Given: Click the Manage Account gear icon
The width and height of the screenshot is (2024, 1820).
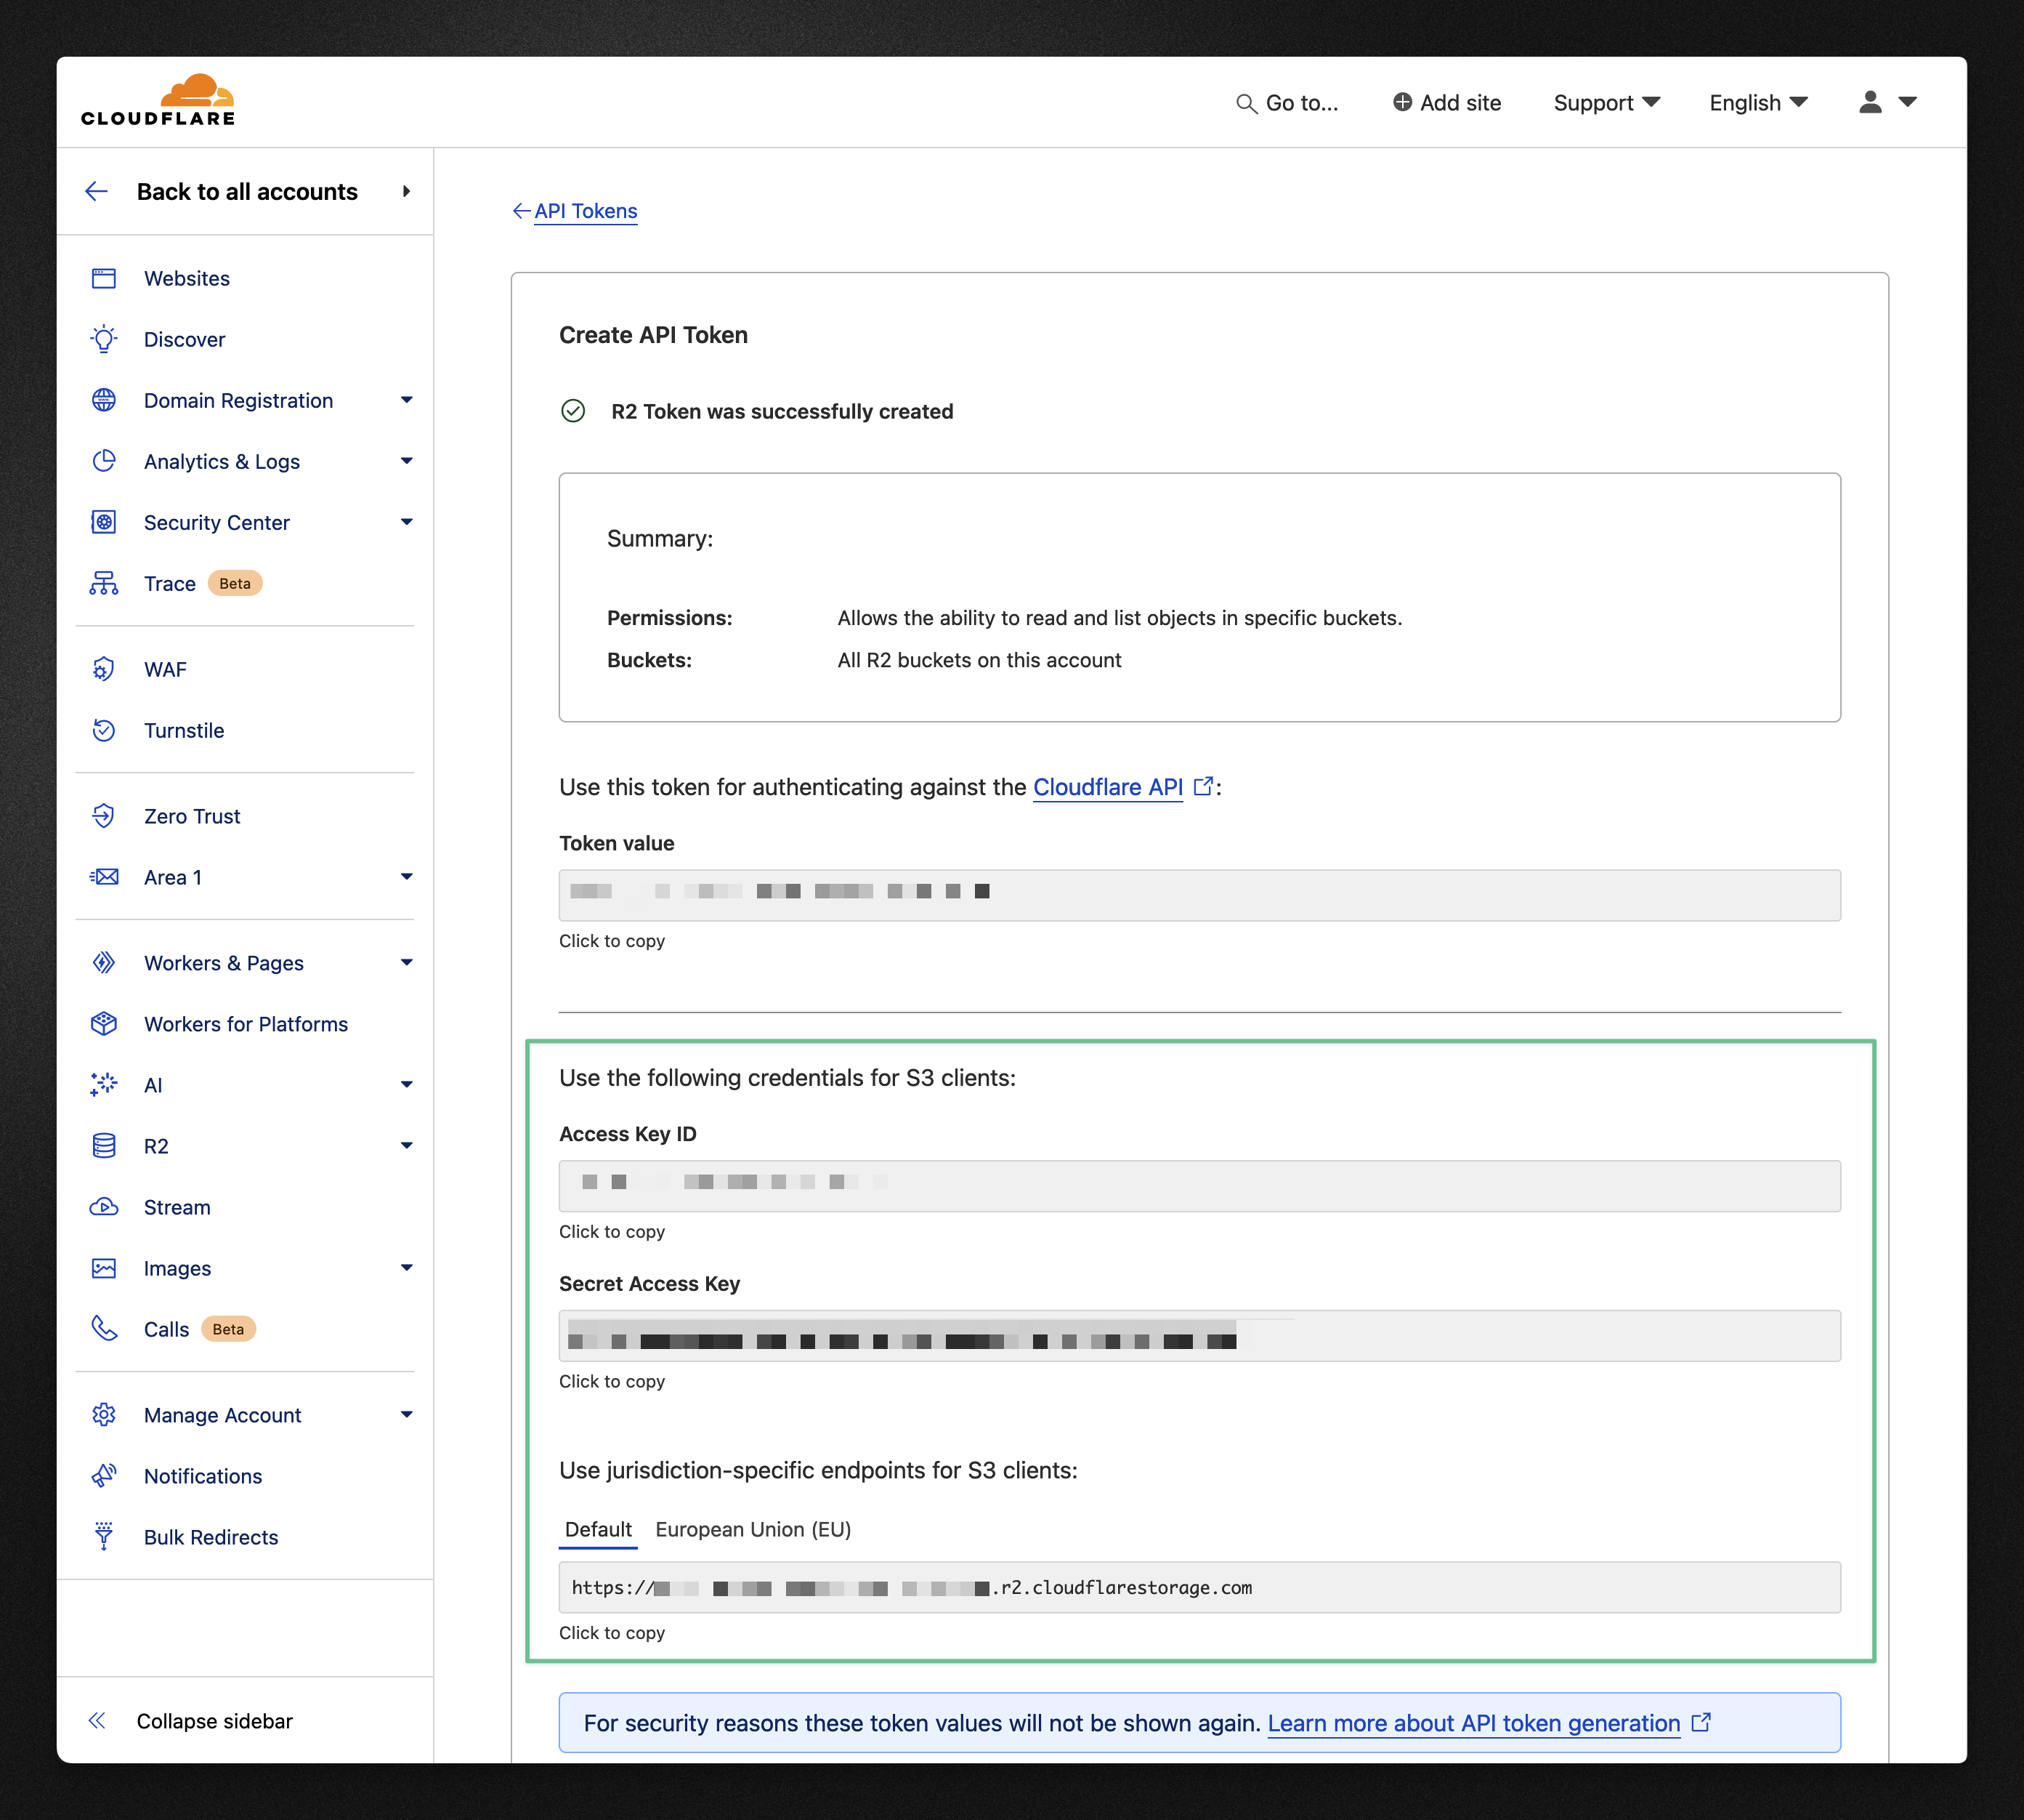Looking at the screenshot, I should (104, 1415).
